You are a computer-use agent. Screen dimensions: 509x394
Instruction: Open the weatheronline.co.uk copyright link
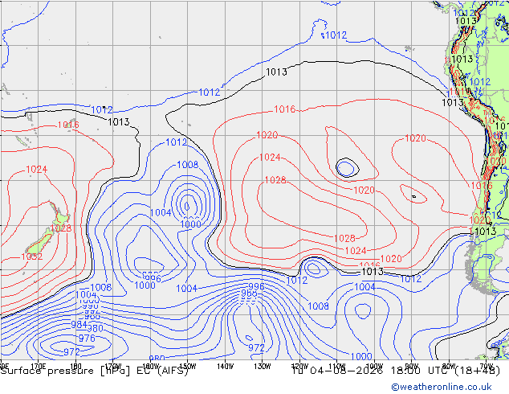click(x=442, y=387)
